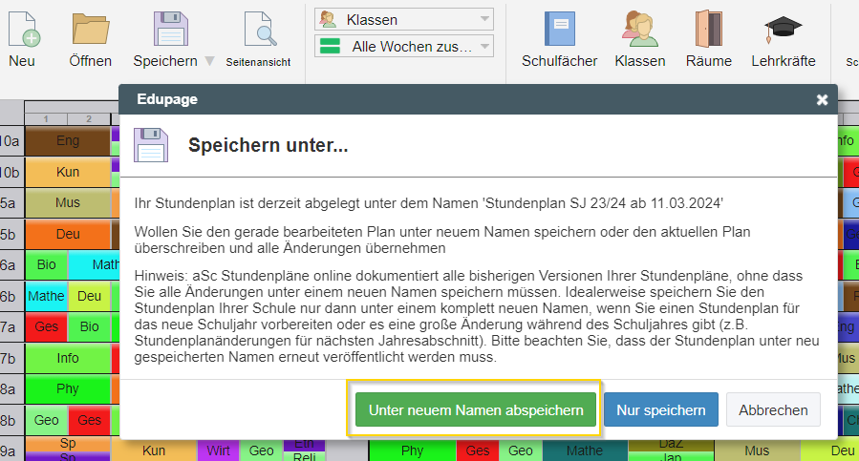
Task: Select Eng lesson in row 10a
Action: click(68, 140)
